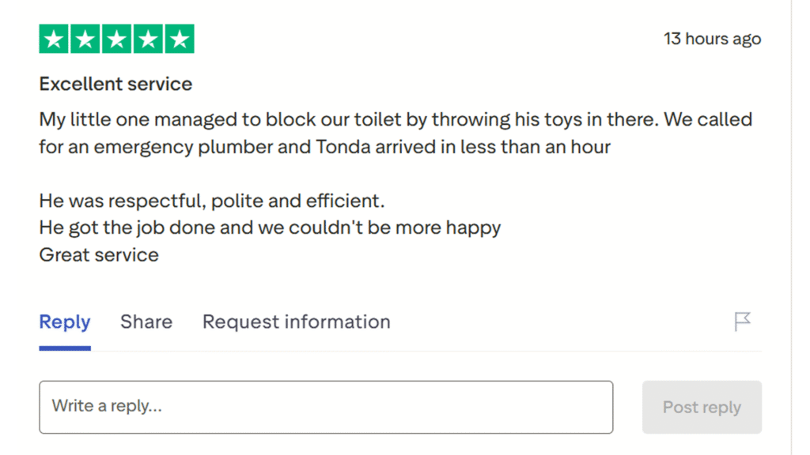Click the '13 hours ago' timestamp
This screenshot has height=455, width=810.
[x=712, y=39]
